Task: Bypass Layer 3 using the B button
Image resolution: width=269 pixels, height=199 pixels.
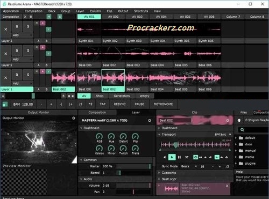Action: pos(17,26)
